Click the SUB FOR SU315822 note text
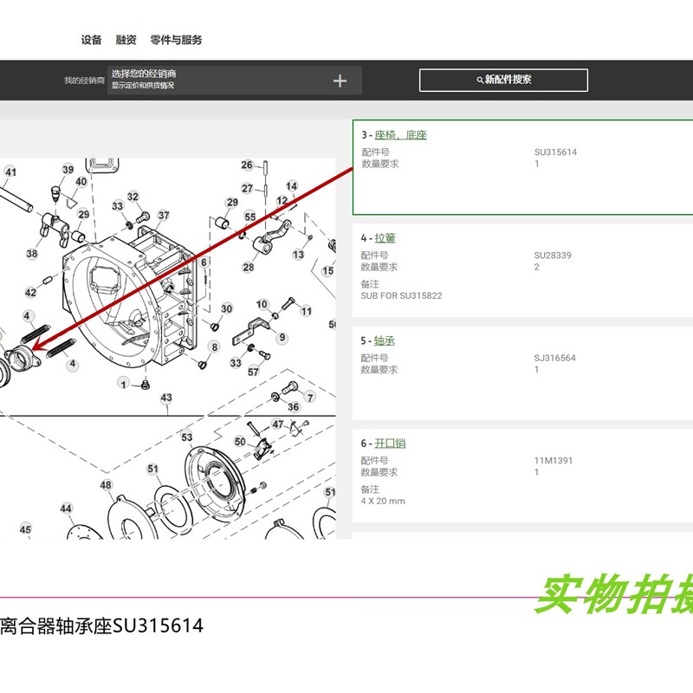The width and height of the screenshot is (693, 693). (x=402, y=295)
